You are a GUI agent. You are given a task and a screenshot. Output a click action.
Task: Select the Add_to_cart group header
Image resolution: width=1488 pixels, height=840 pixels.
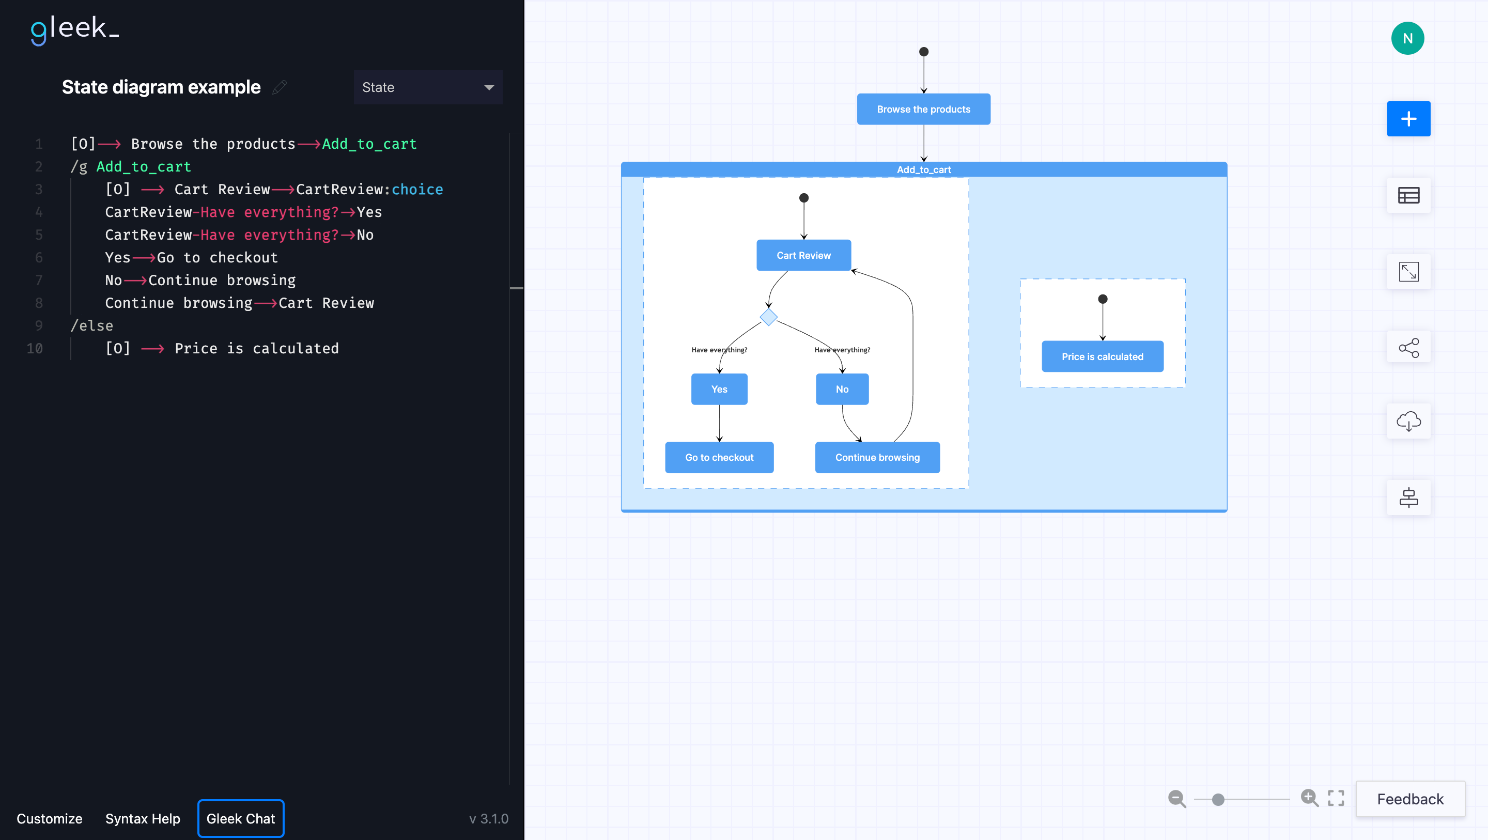coord(924,169)
